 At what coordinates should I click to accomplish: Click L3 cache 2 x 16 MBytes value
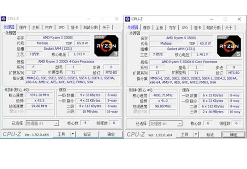point(213,112)
